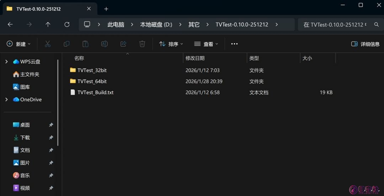Open the three-dot more options menu
The width and height of the screenshot is (384, 196).
tap(234, 44)
